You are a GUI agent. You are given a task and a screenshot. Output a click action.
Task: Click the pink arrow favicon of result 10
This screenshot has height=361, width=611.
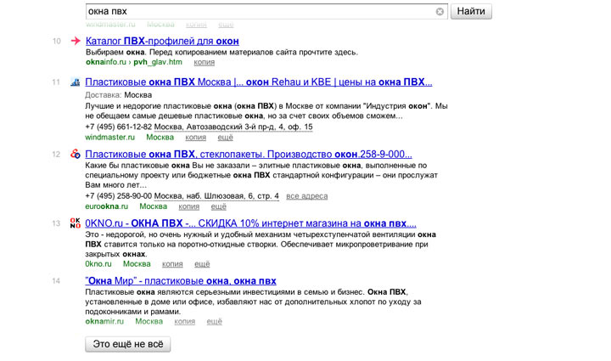tap(76, 41)
